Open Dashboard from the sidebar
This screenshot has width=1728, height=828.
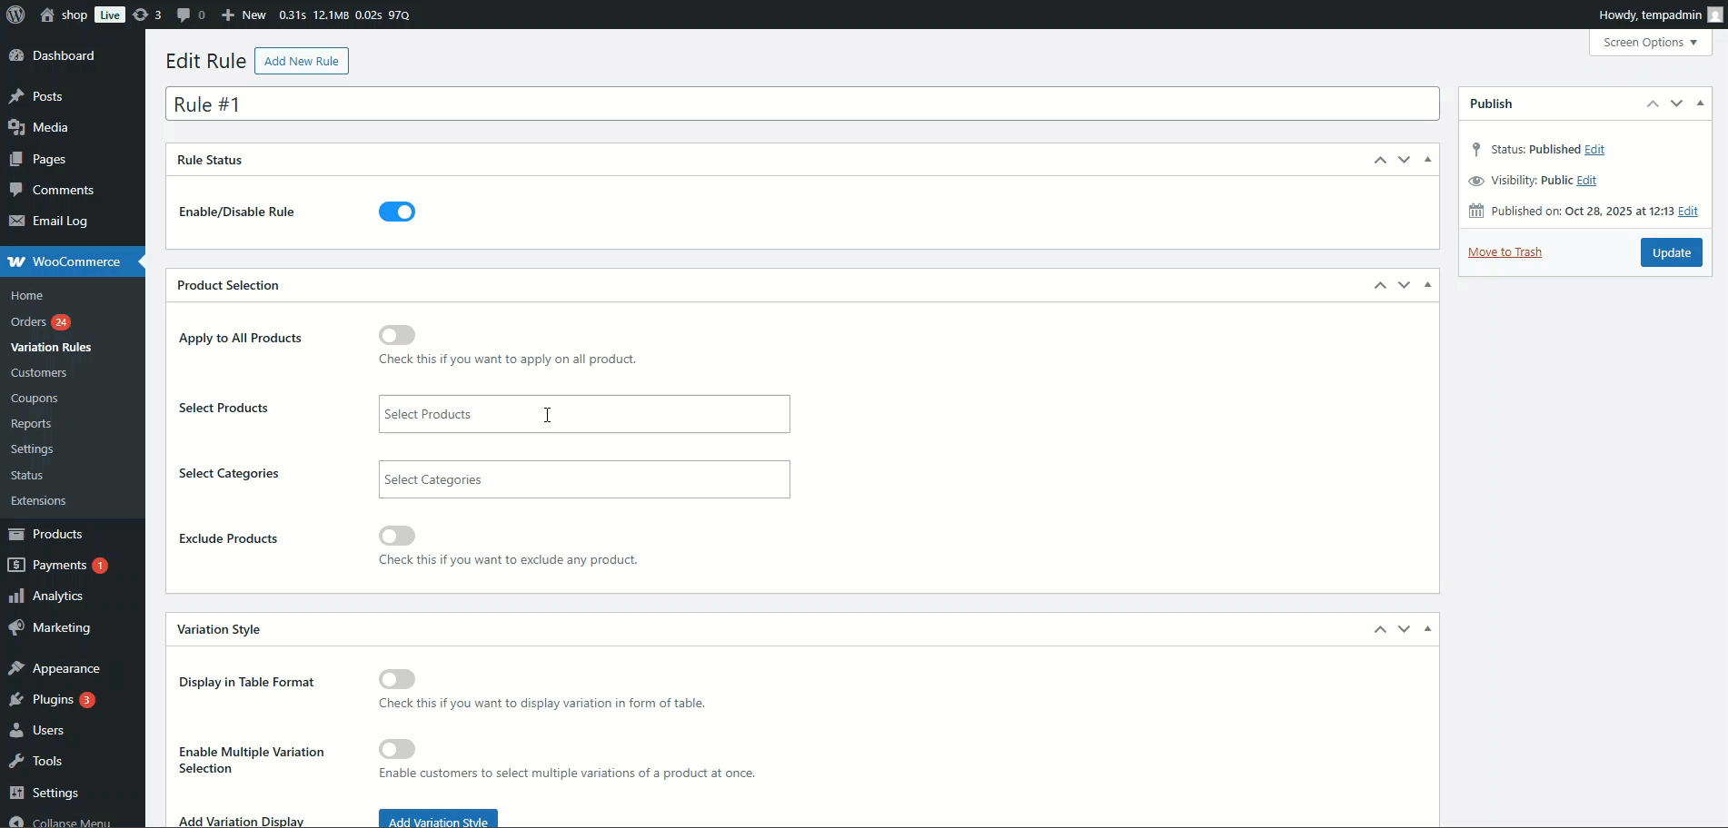point(63,55)
